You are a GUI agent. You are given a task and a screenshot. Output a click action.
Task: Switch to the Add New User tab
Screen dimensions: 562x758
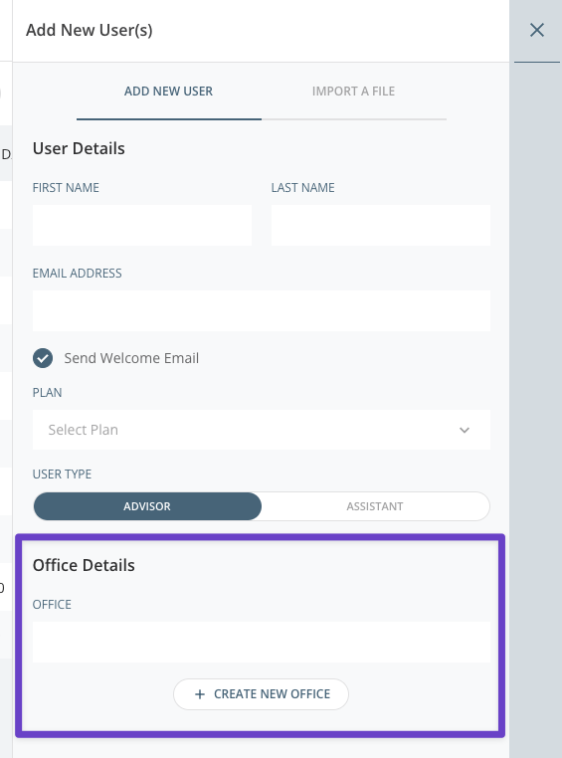pyautogui.click(x=169, y=92)
